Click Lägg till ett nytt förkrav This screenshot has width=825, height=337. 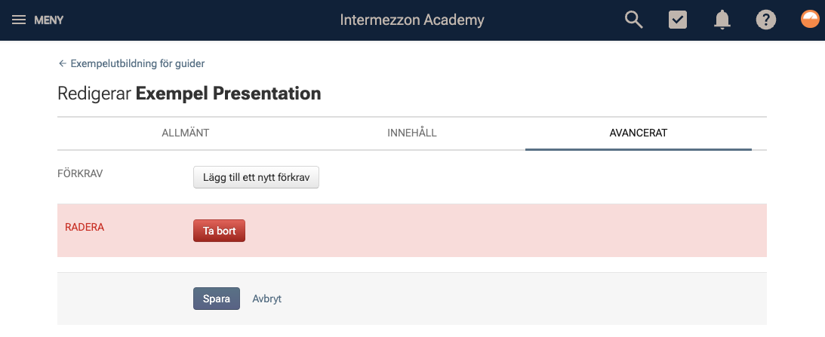[x=256, y=178]
